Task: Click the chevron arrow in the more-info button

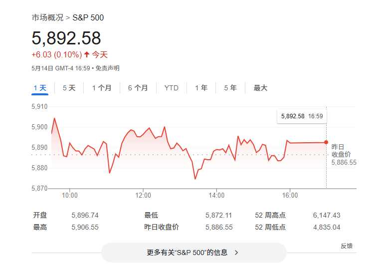Action: click(x=236, y=253)
